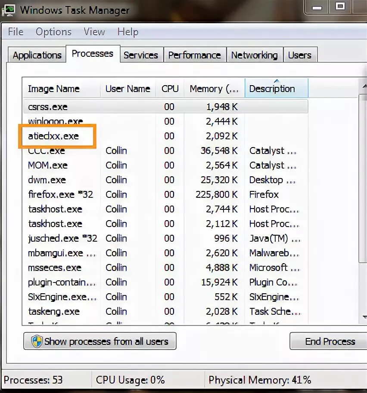Screen dimensions: 367x393
Task: Open the View menu
Action: click(x=94, y=31)
